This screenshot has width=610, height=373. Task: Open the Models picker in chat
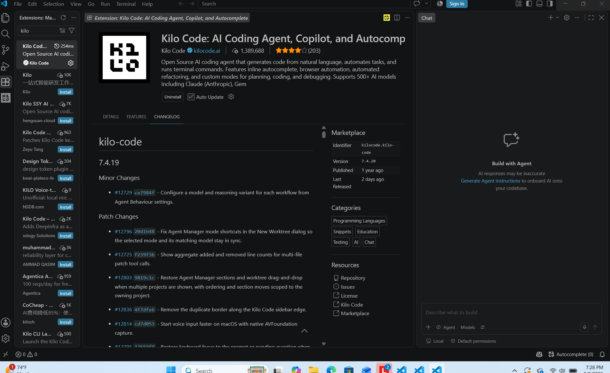click(x=468, y=327)
